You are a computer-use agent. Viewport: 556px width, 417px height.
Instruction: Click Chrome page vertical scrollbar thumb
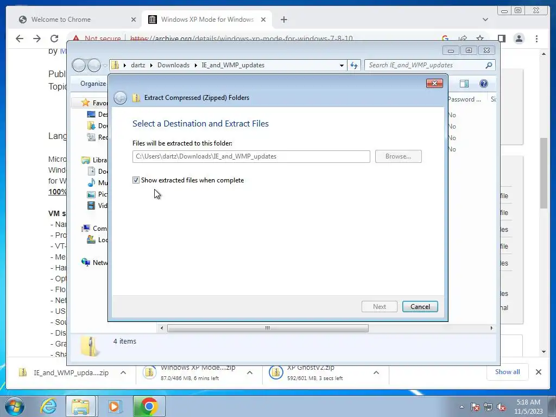coord(544,173)
